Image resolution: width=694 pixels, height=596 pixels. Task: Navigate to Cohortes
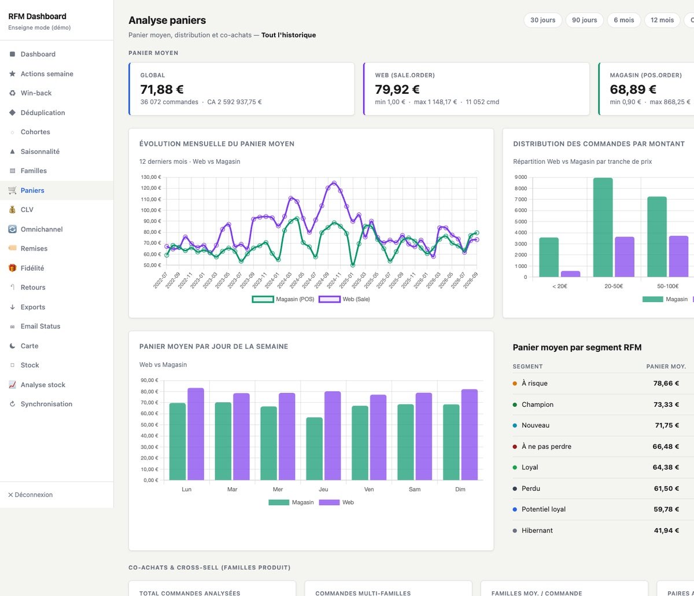pyautogui.click(x=57, y=132)
